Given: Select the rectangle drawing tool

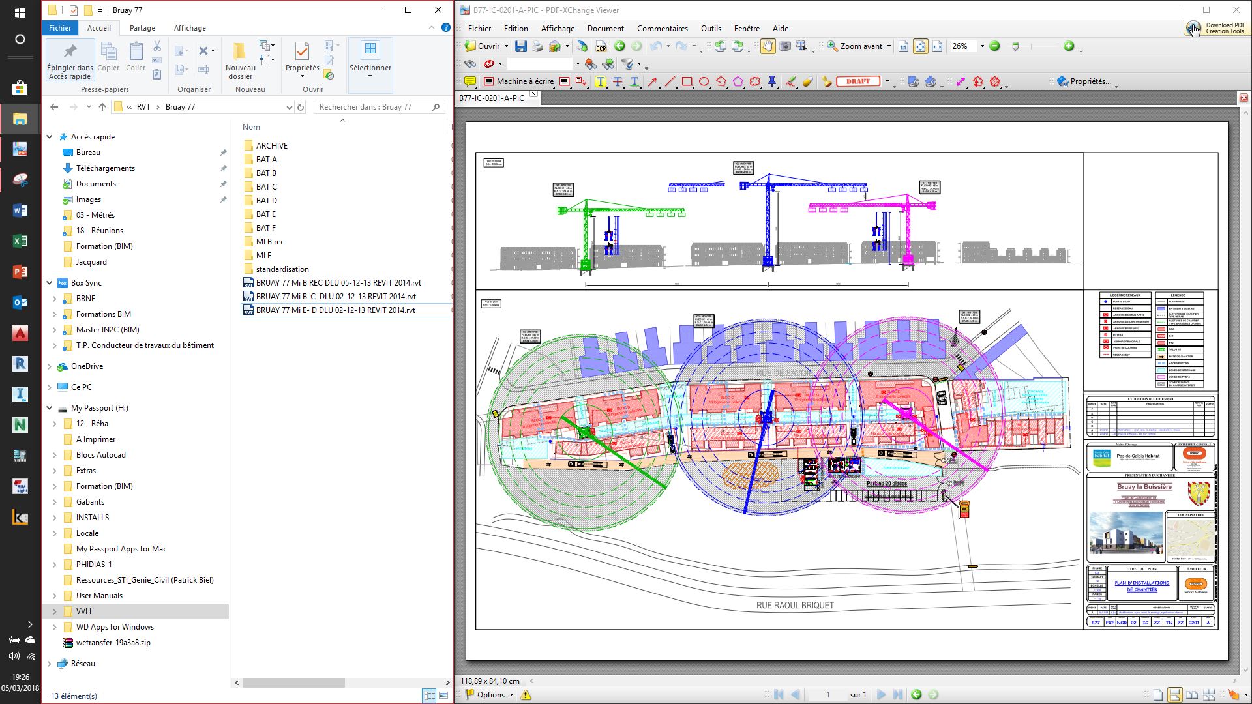Looking at the screenshot, I should 687,81.
